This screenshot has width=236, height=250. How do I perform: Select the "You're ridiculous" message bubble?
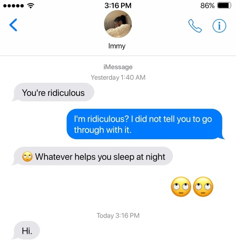[x=53, y=92]
